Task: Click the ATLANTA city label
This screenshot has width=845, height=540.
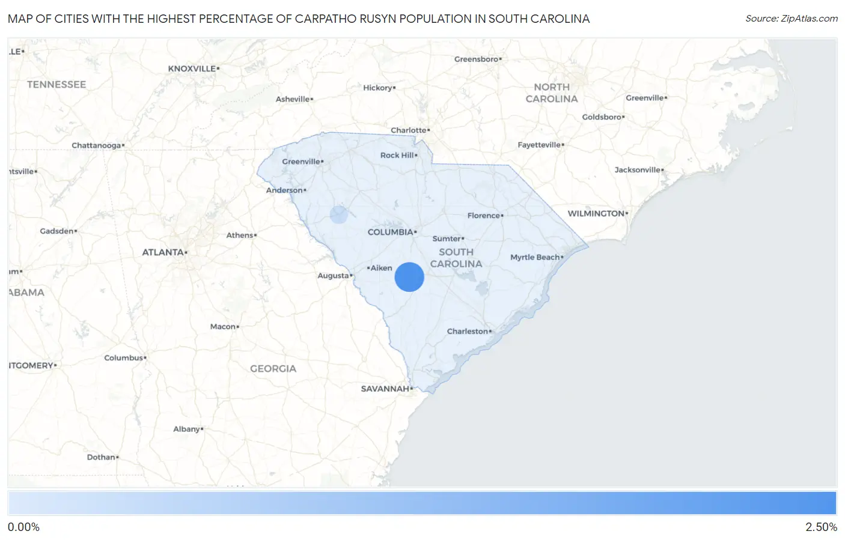Action: click(163, 252)
